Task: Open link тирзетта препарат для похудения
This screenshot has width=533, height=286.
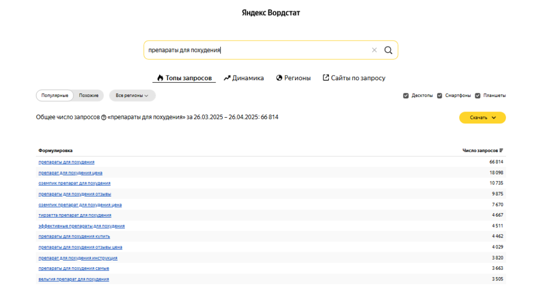Action: click(75, 215)
